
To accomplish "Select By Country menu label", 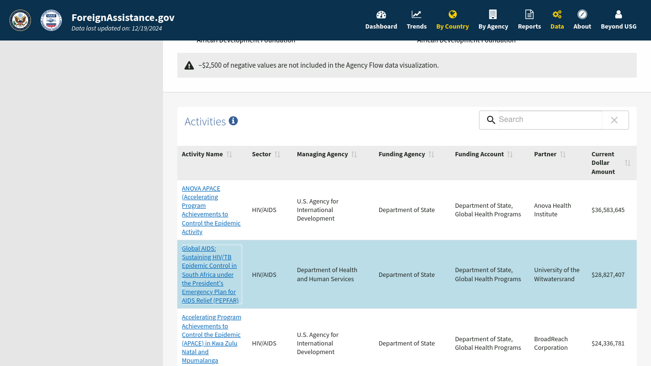I will click(453, 27).
